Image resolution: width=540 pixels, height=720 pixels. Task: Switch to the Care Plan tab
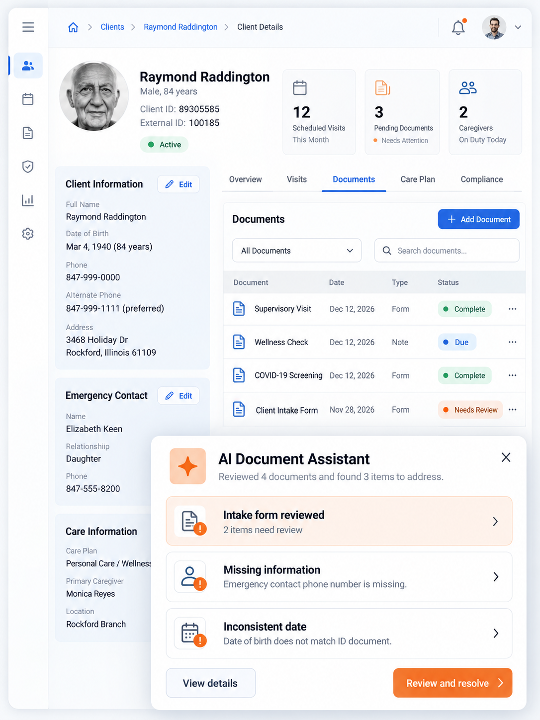click(418, 180)
